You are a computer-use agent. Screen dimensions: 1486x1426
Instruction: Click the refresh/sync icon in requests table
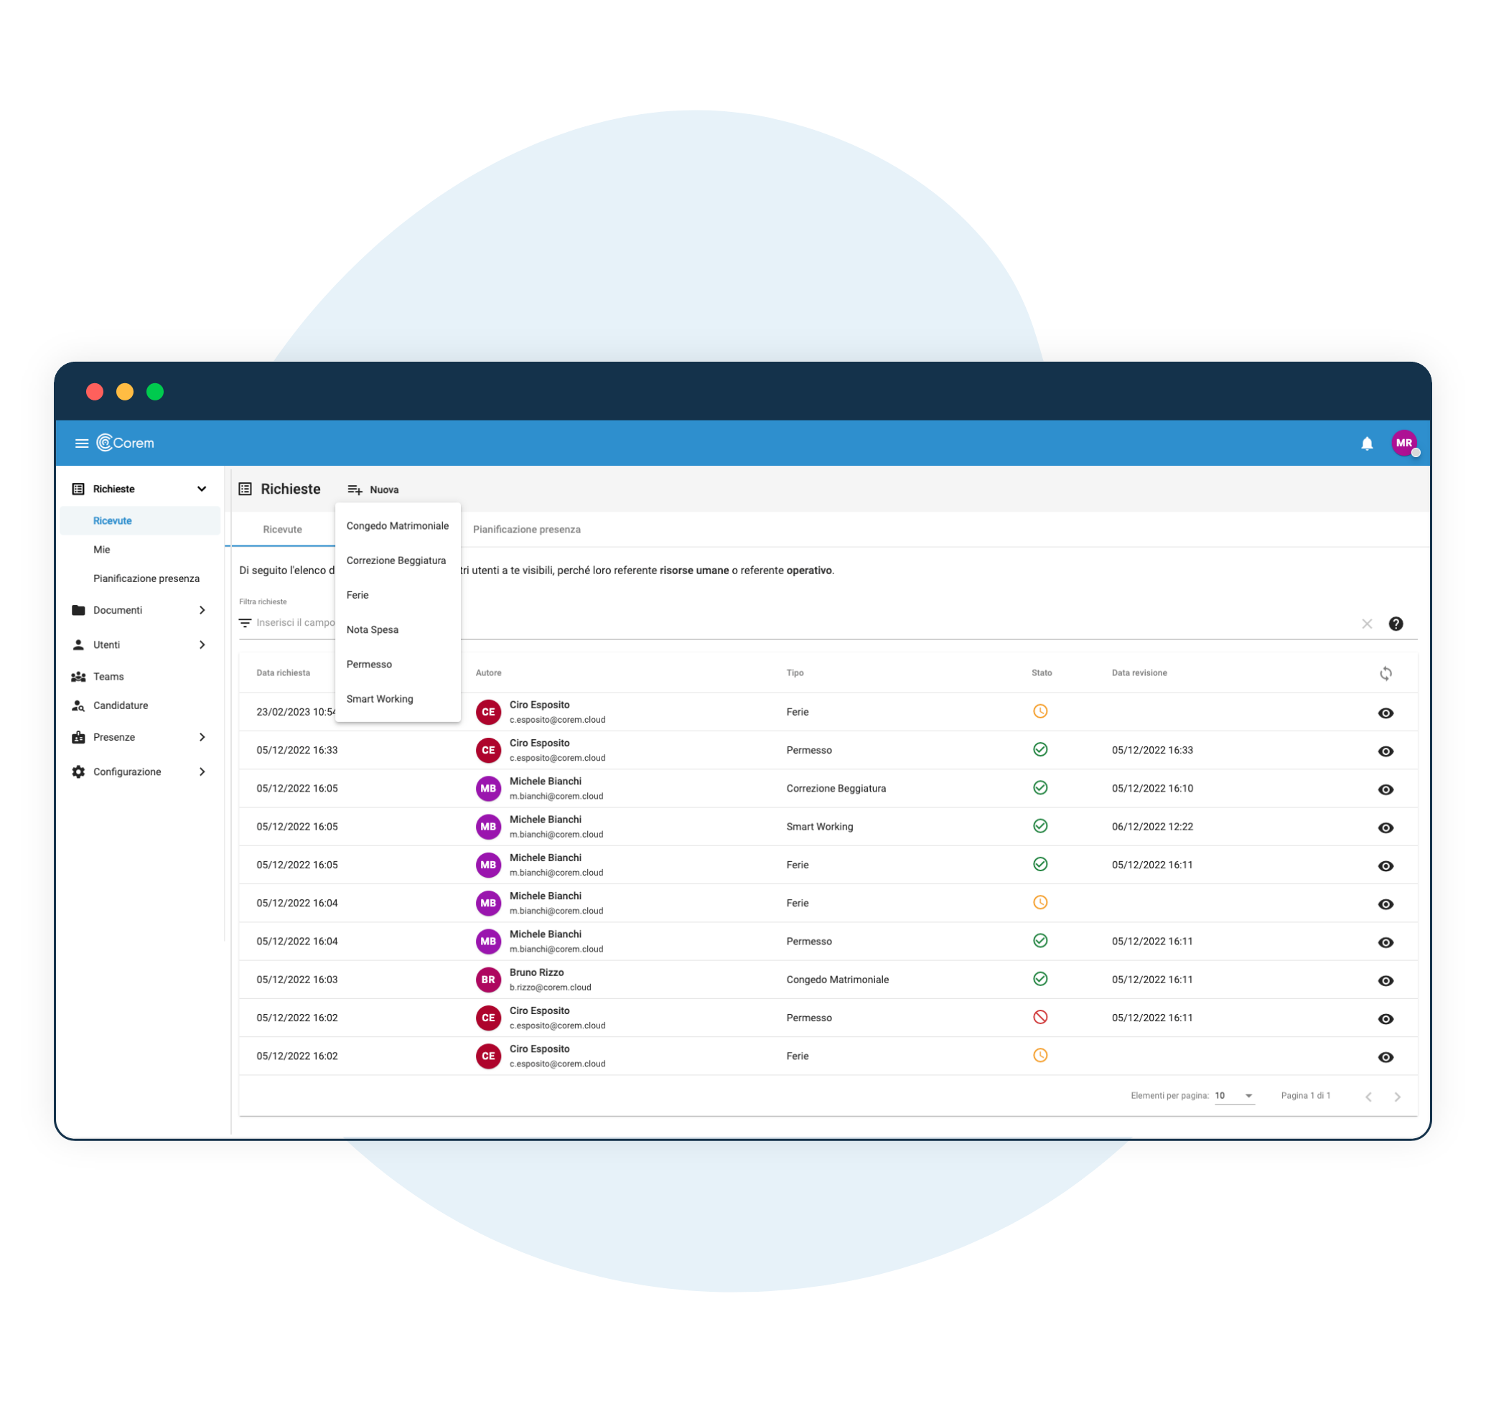tap(1385, 674)
